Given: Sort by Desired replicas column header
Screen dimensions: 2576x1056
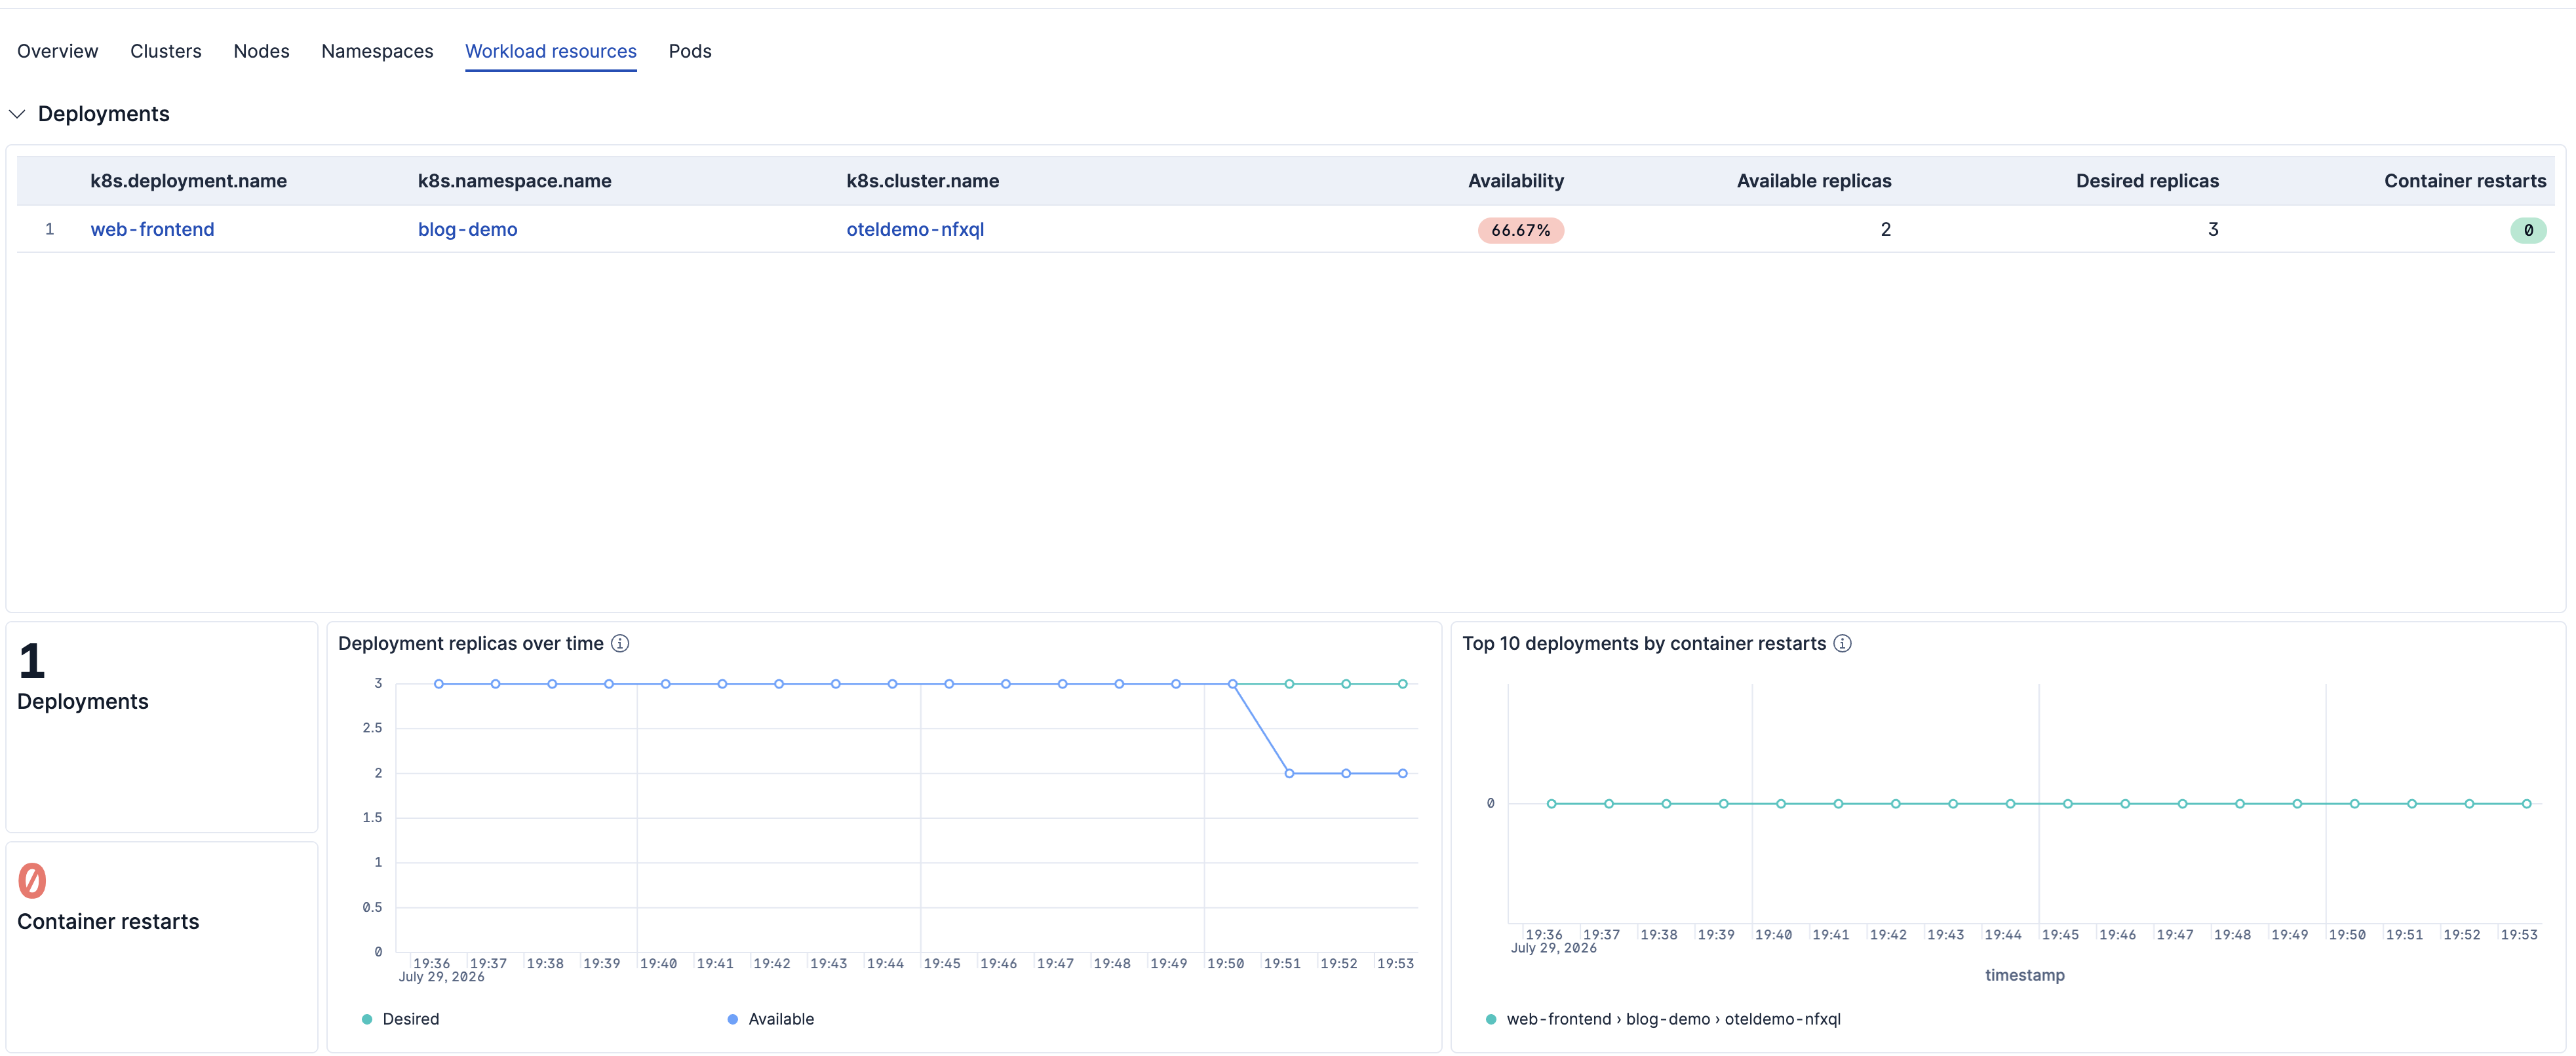Looking at the screenshot, I should click(2146, 181).
